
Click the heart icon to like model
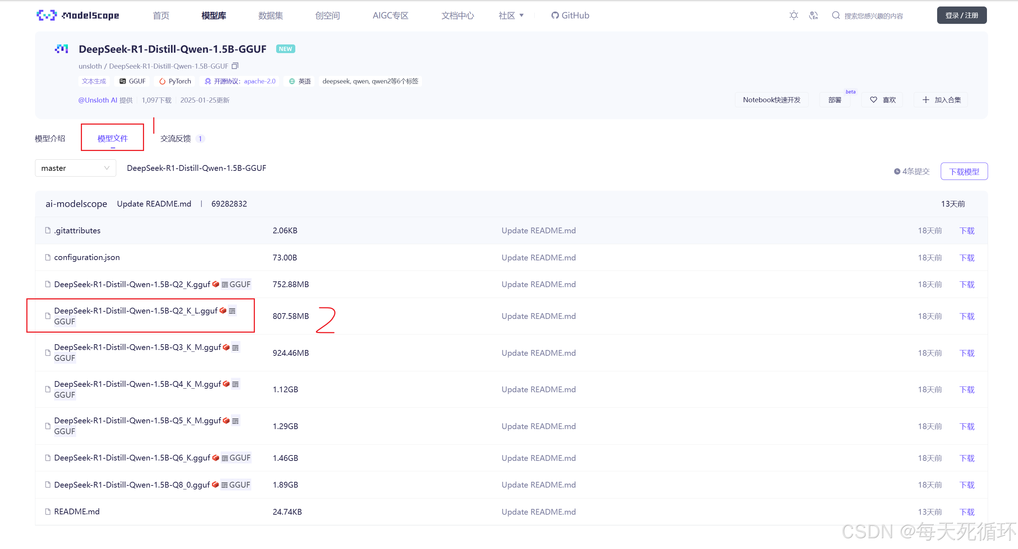(x=873, y=100)
